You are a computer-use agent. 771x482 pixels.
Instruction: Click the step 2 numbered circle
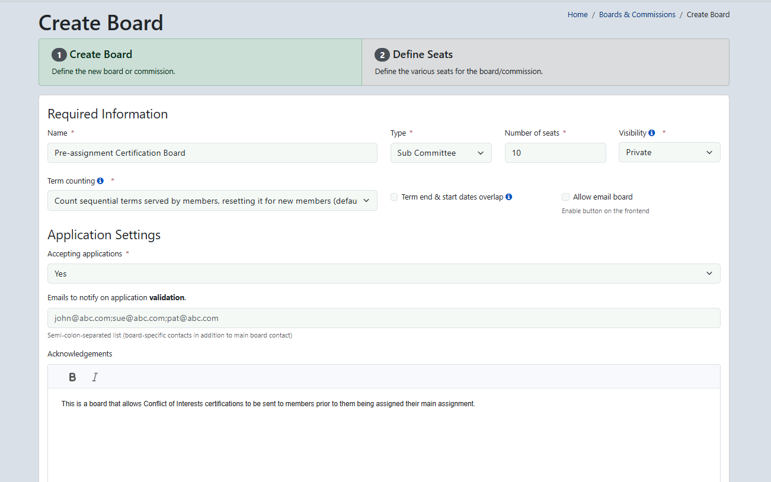[x=382, y=54]
